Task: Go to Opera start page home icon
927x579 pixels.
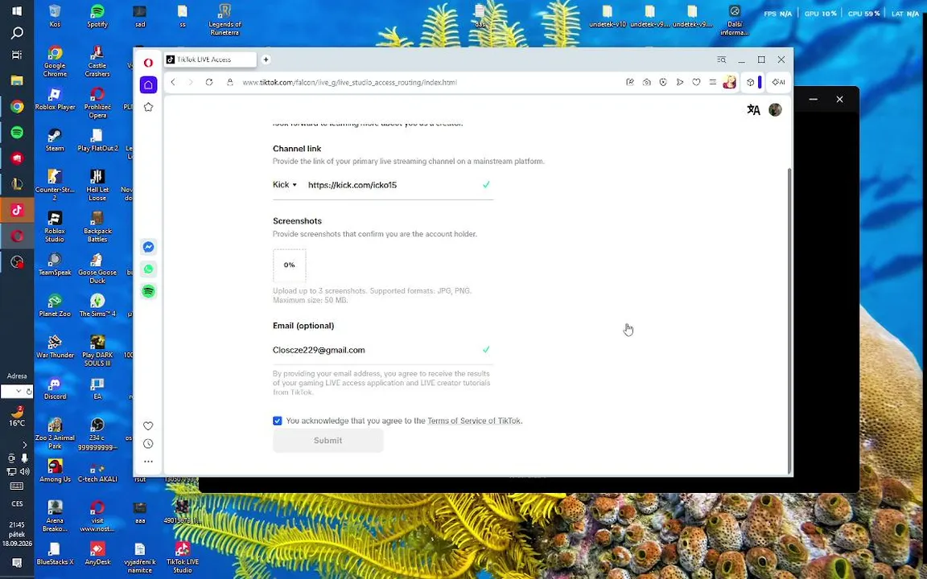Action: click(148, 84)
